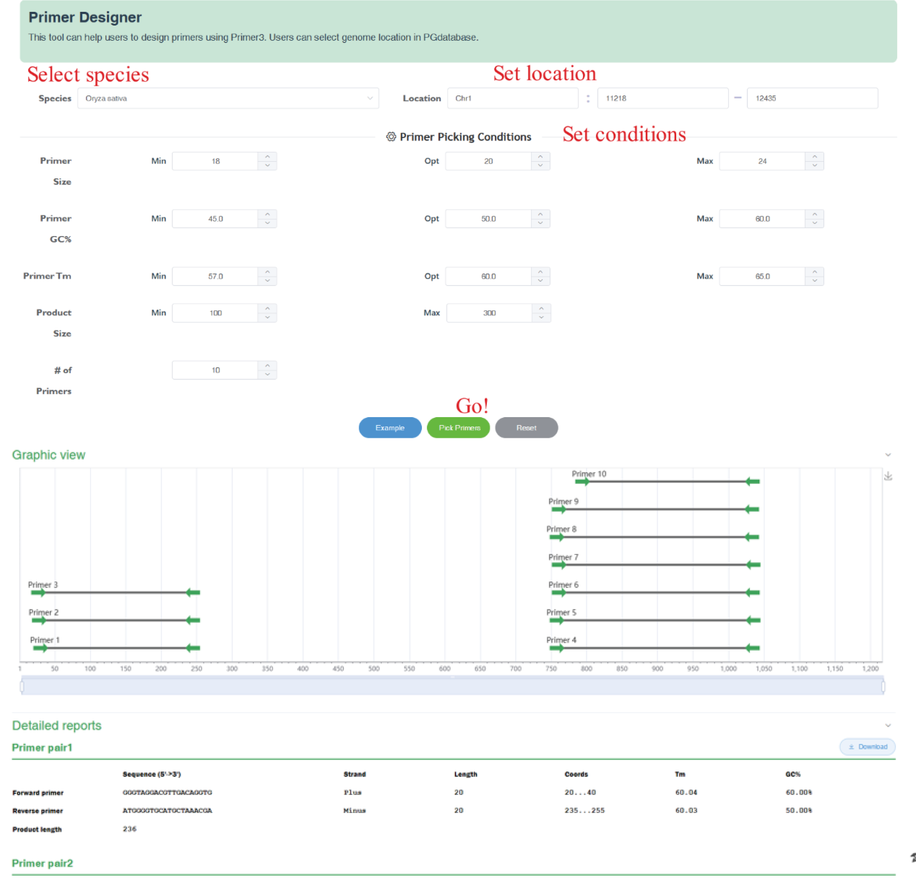
Task: Decrease Primer Size Max with down arrow
Action: pyautogui.click(x=815, y=165)
